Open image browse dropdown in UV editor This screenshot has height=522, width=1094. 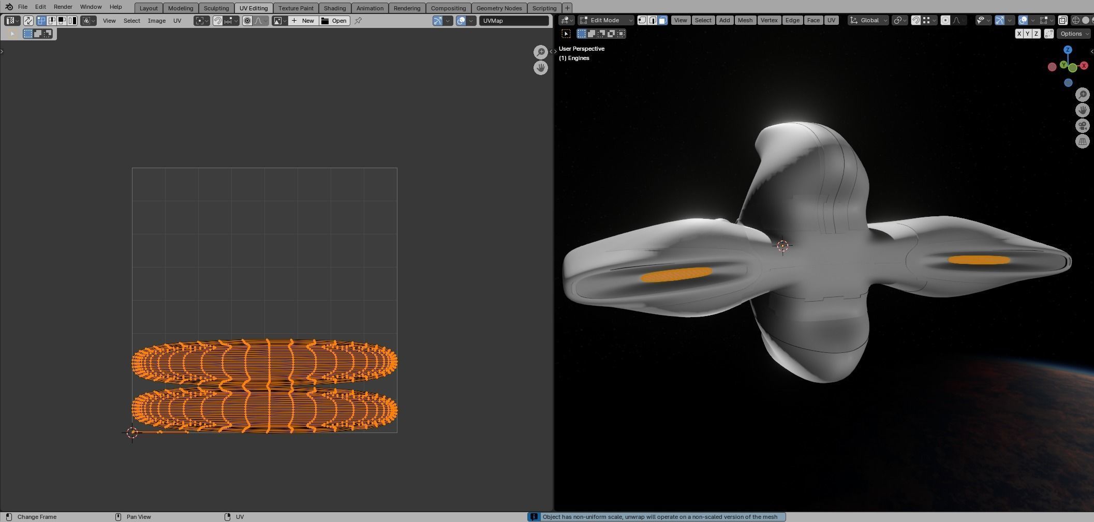coord(280,21)
